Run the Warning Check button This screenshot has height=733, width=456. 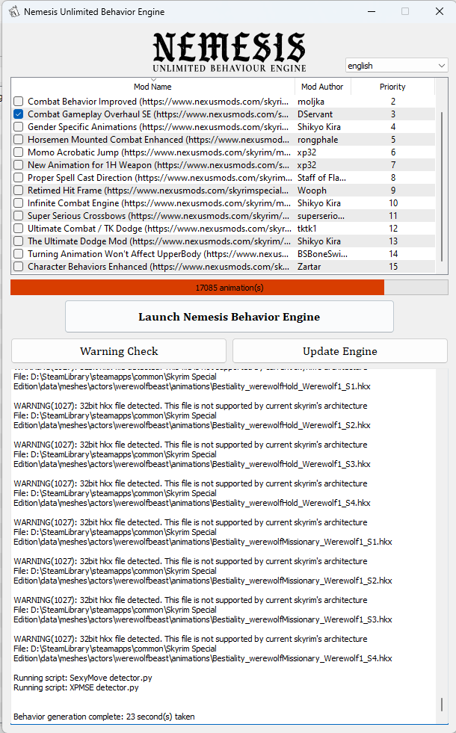coord(119,351)
